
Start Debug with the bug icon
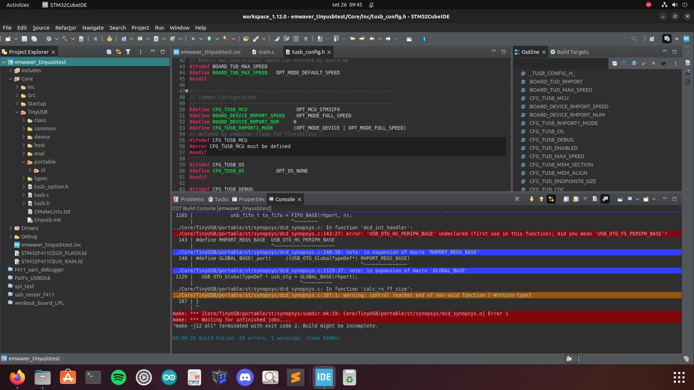[193, 39]
